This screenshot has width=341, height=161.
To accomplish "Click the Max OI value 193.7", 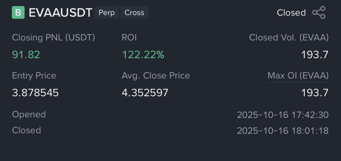I will (x=315, y=93).
